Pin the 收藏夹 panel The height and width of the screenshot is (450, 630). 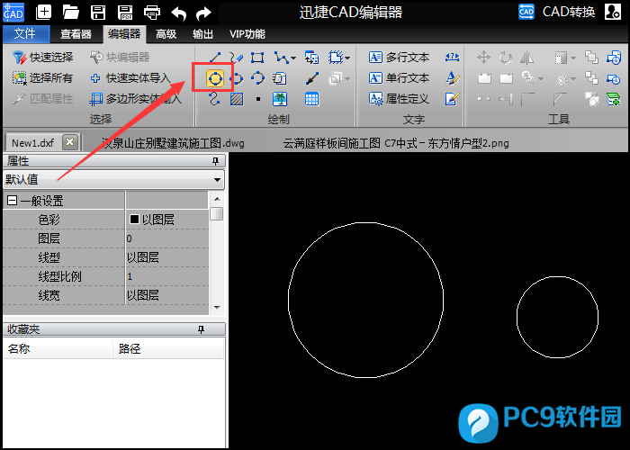coord(202,329)
